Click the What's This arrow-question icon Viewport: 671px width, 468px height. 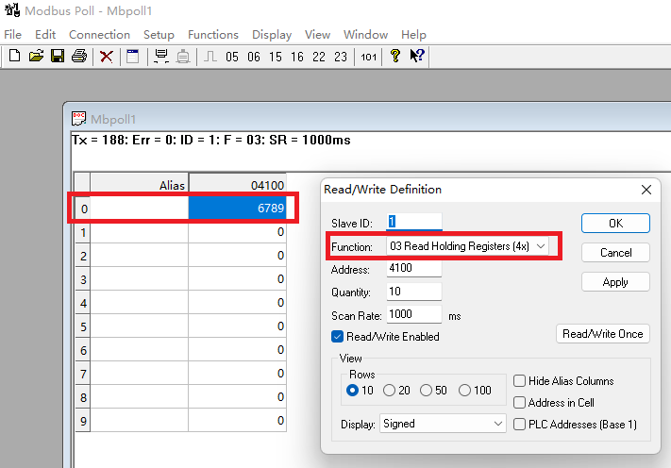pyautogui.click(x=417, y=56)
